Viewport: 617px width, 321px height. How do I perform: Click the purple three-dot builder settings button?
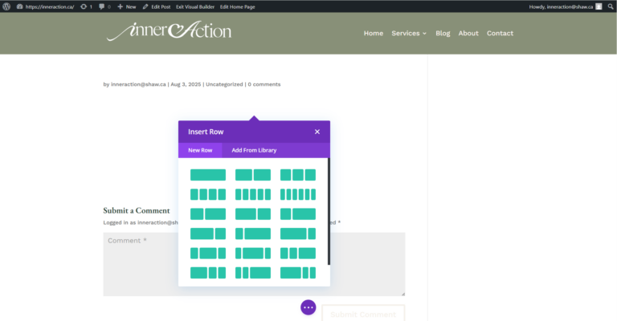308,307
